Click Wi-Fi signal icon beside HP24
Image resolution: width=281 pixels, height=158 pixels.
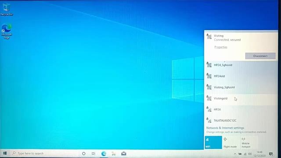pos(209,109)
